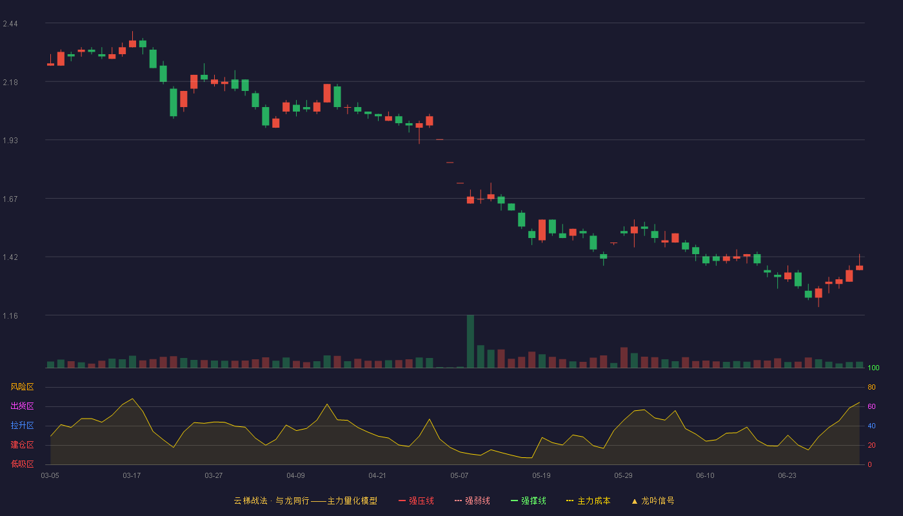Click the 1.67 price axis label
903x516 pixels.
[10, 199]
